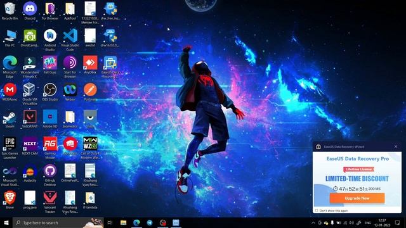Select the Fall Guys game icon

(50, 65)
